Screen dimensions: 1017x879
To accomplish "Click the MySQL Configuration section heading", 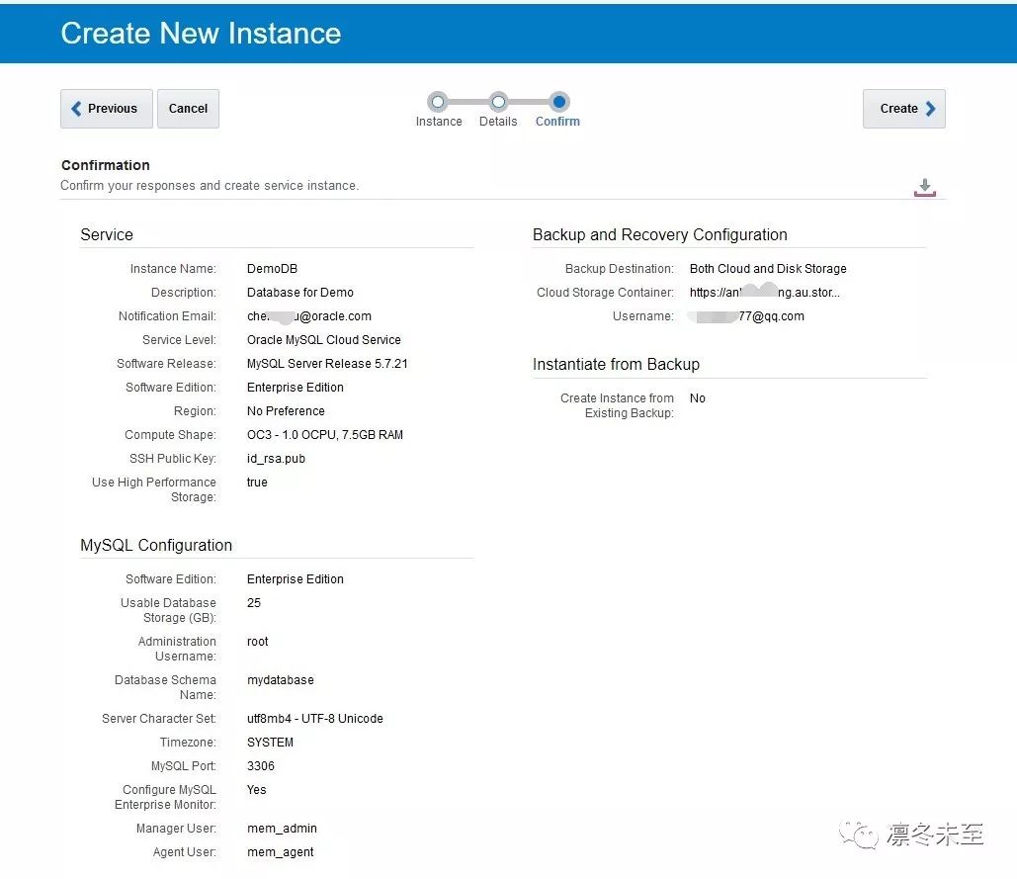I will point(156,546).
